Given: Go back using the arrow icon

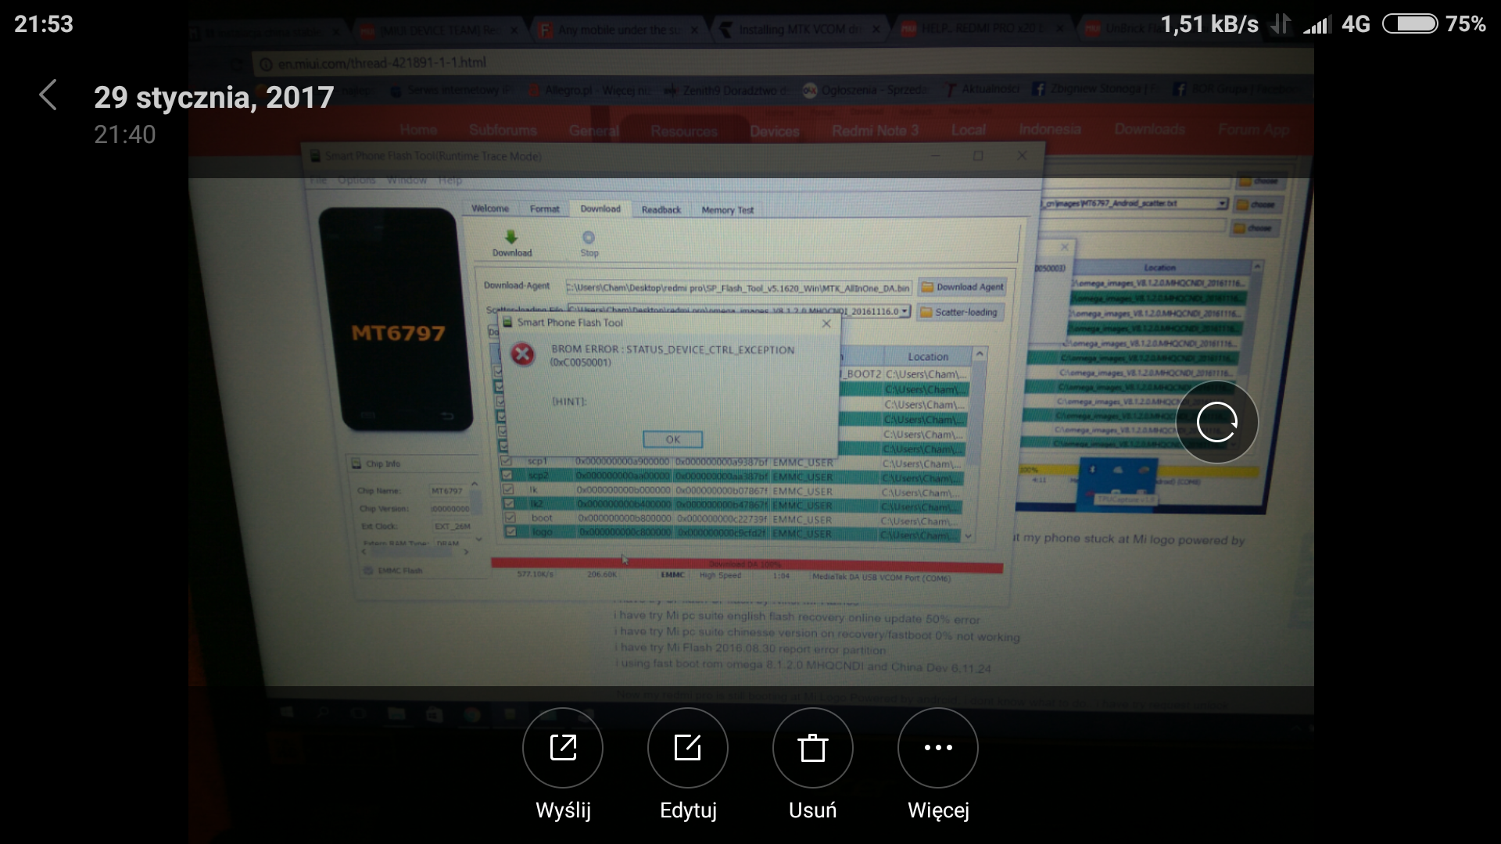Looking at the screenshot, I should 48,95.
